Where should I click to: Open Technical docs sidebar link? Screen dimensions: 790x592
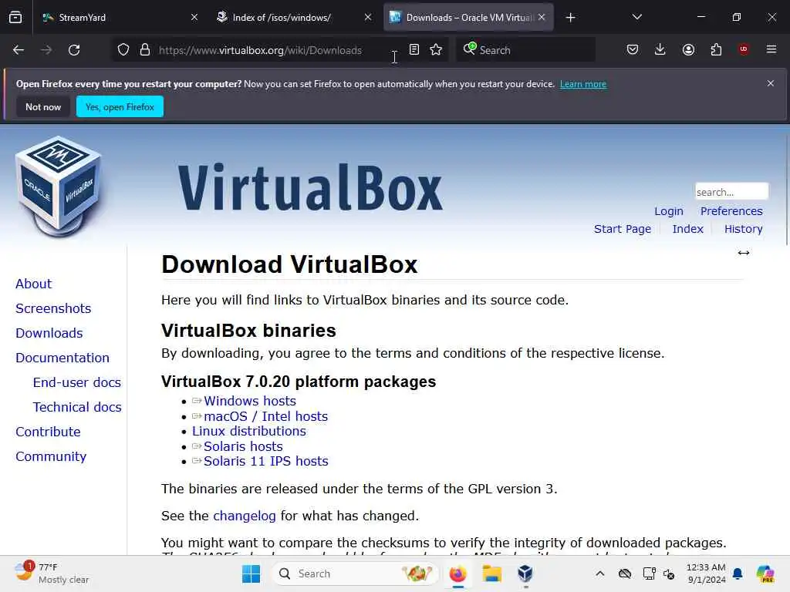[77, 407]
